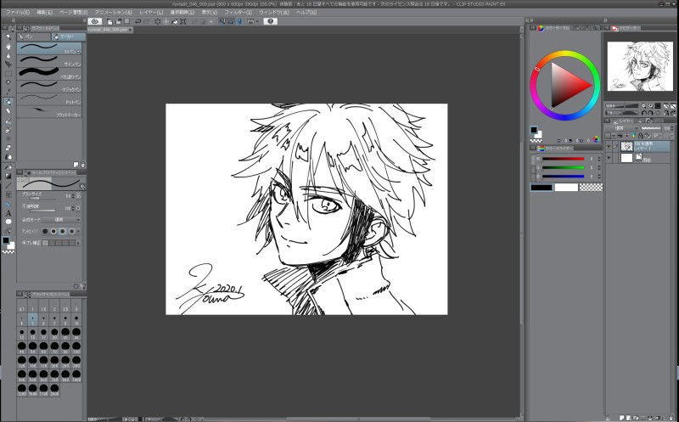Click the Open file icon

pyautogui.click(x=118, y=21)
